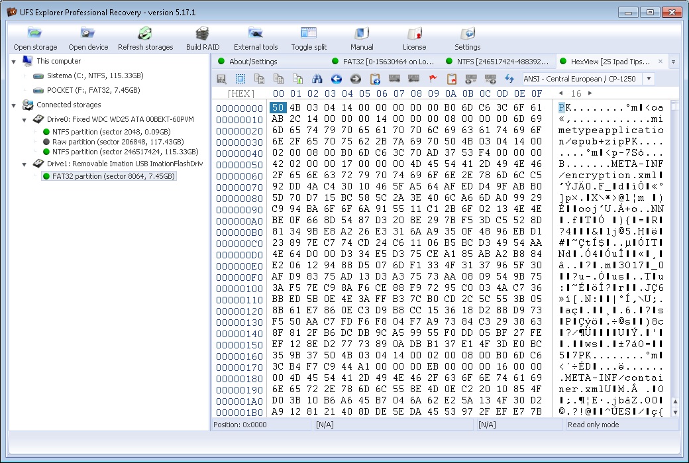689x463 pixels.
Task: Click the paste icon with green page
Action: (297, 79)
